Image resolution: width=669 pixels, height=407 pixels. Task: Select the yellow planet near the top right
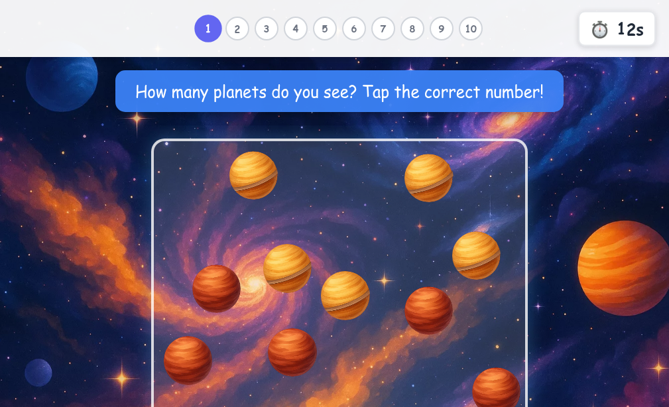point(428,178)
